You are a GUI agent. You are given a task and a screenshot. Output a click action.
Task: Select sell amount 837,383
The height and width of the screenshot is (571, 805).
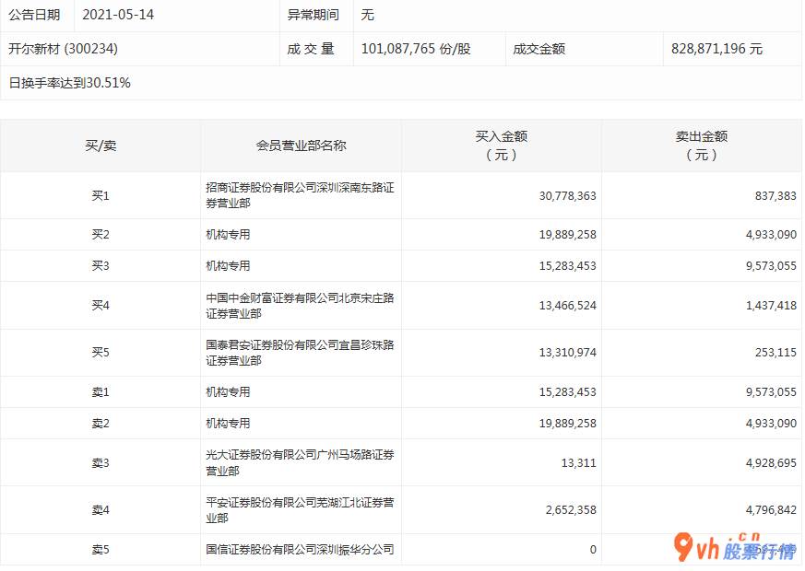[x=775, y=196]
